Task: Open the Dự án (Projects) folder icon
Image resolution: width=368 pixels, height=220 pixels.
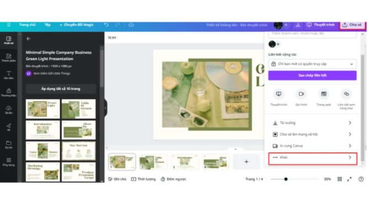Action: [x=8, y=145]
